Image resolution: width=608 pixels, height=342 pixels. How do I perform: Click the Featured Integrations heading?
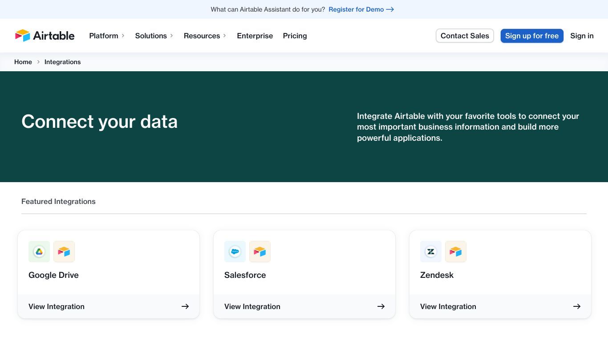[58, 201]
